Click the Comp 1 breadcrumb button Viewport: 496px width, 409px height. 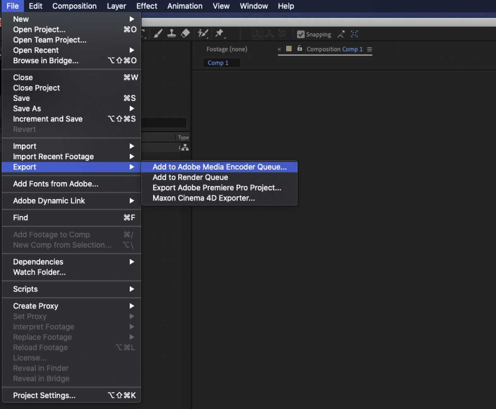pyautogui.click(x=222, y=63)
